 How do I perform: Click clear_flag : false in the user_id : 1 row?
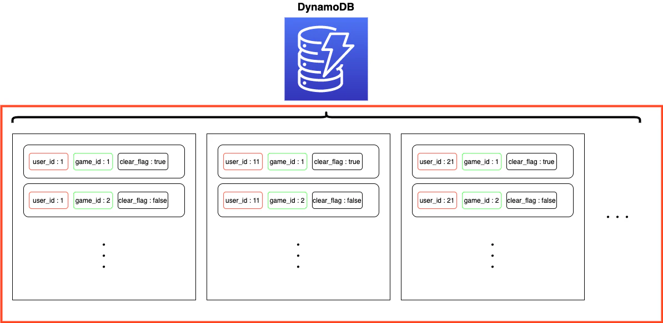click(x=143, y=201)
